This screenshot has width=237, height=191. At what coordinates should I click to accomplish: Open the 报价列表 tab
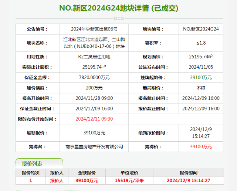33,164
